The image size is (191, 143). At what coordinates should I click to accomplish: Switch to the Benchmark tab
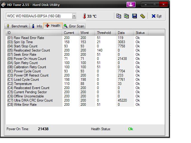[17, 26]
